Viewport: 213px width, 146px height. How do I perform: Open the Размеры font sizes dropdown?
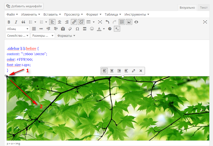[43, 35]
